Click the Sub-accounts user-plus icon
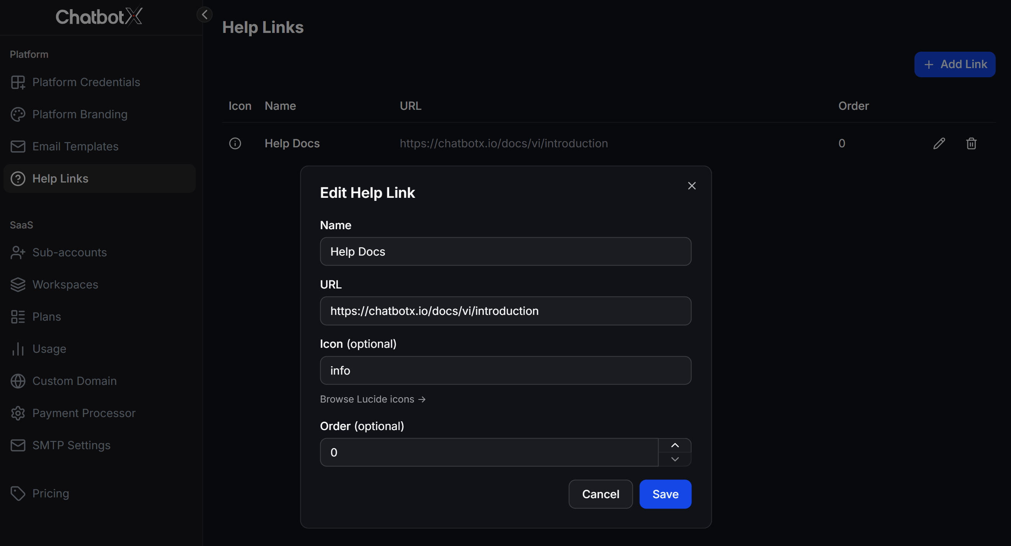This screenshot has width=1011, height=546. [18, 253]
